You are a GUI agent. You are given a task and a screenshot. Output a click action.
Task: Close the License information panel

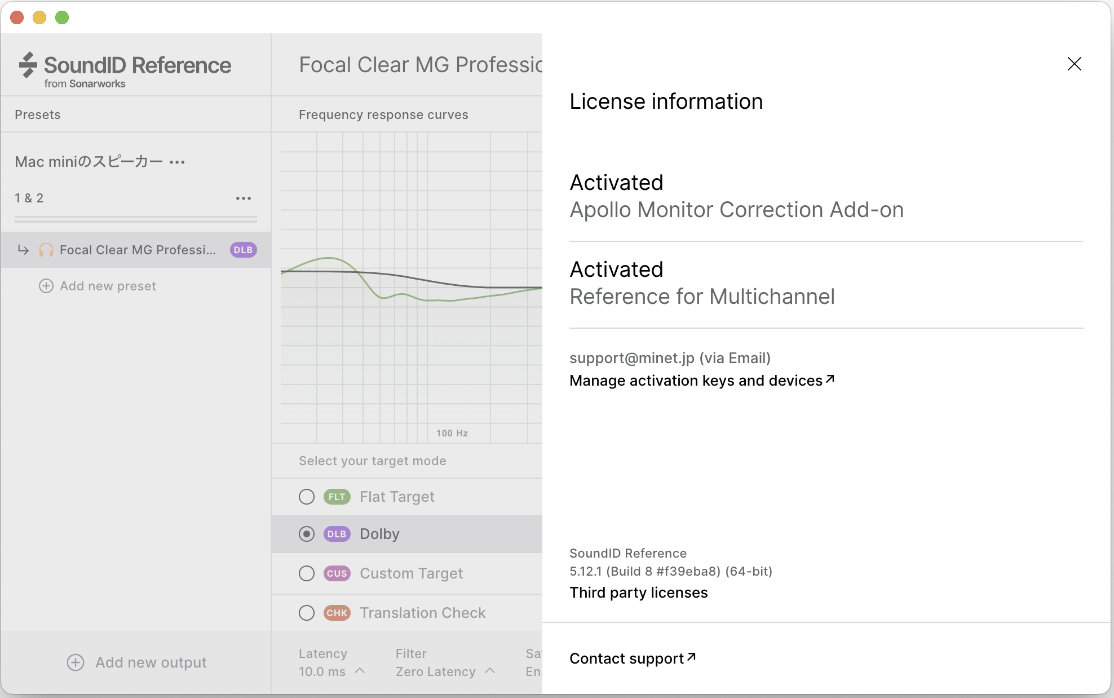[x=1074, y=64]
